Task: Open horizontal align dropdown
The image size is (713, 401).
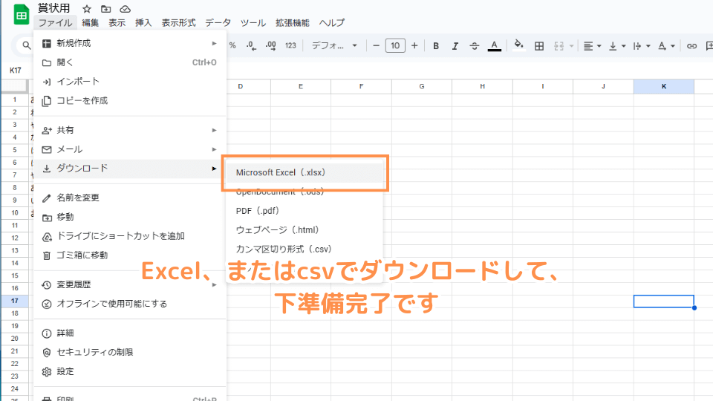Action: tap(592, 45)
